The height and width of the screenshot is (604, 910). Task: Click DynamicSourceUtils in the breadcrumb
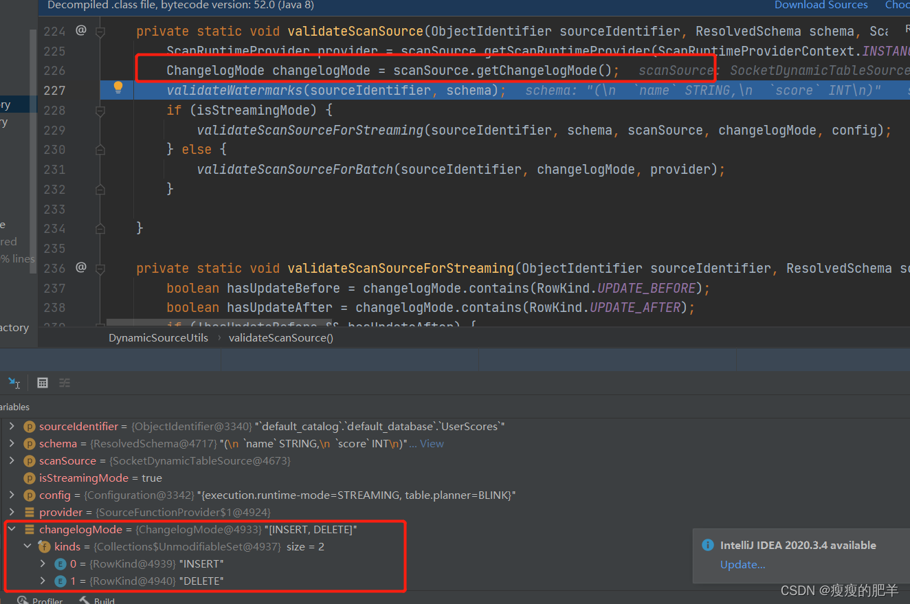[158, 337]
